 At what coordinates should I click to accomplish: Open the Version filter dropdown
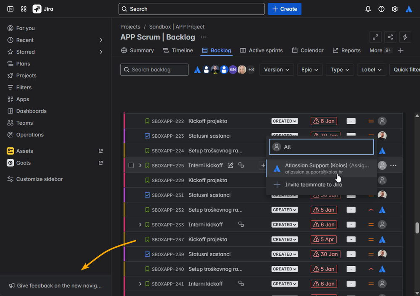277,70
